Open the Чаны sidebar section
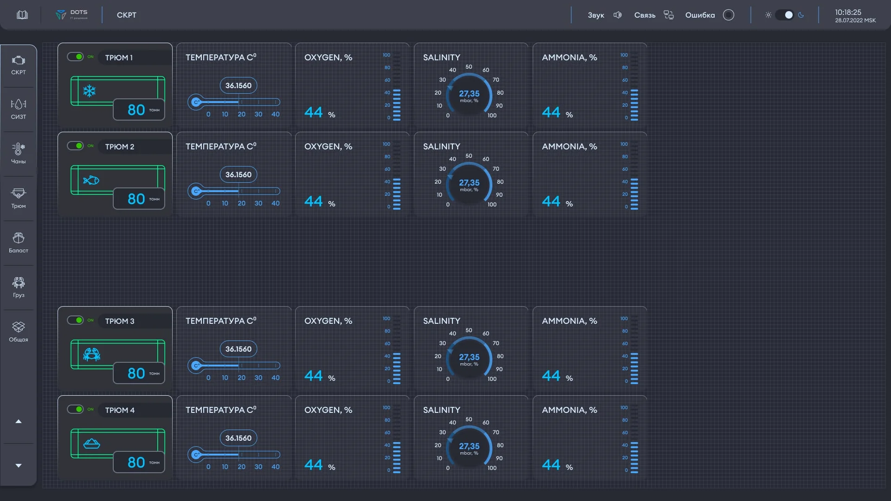Viewport: 891px width, 501px height. [x=19, y=154]
